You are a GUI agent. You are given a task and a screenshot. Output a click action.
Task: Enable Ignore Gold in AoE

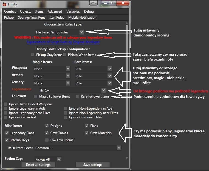click(5, 117)
